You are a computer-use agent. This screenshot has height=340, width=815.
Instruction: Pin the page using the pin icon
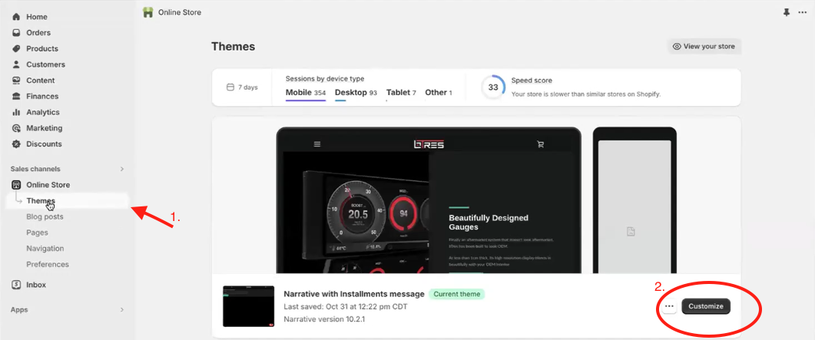(786, 12)
